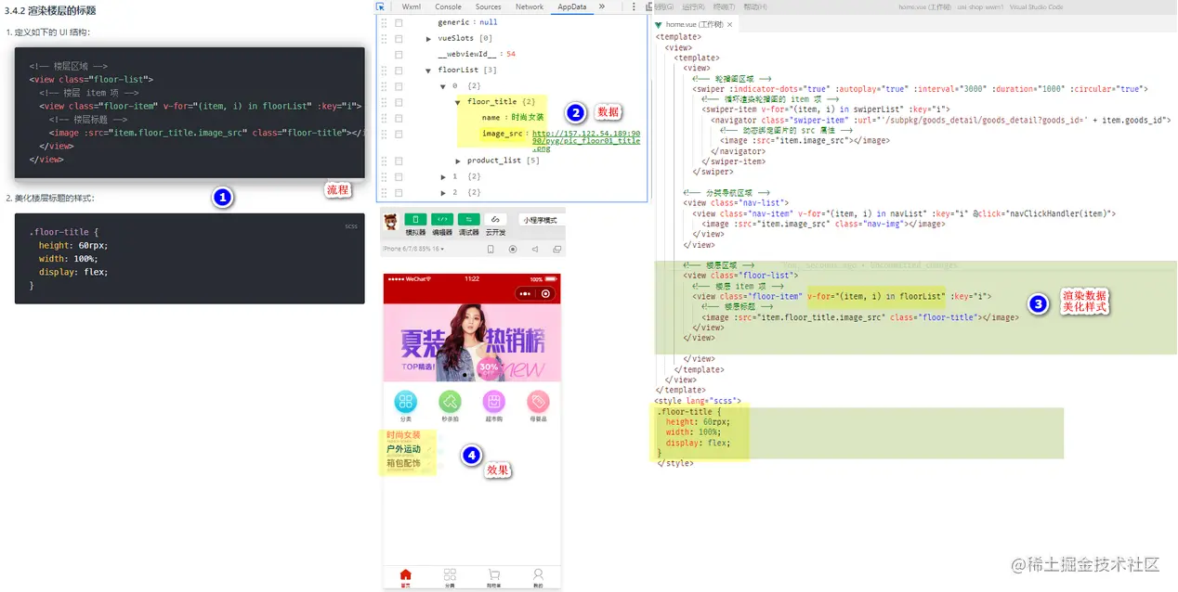Image resolution: width=1178 pixels, height=592 pixels.
Task: Tap the 户外运动 floor title image
Action: tap(404, 449)
